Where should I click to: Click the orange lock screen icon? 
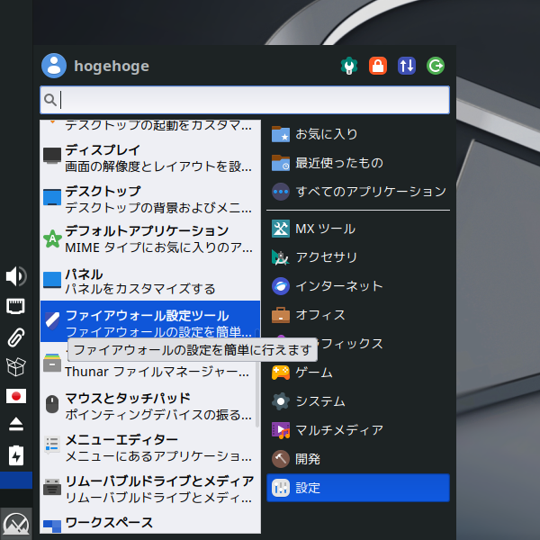click(378, 66)
